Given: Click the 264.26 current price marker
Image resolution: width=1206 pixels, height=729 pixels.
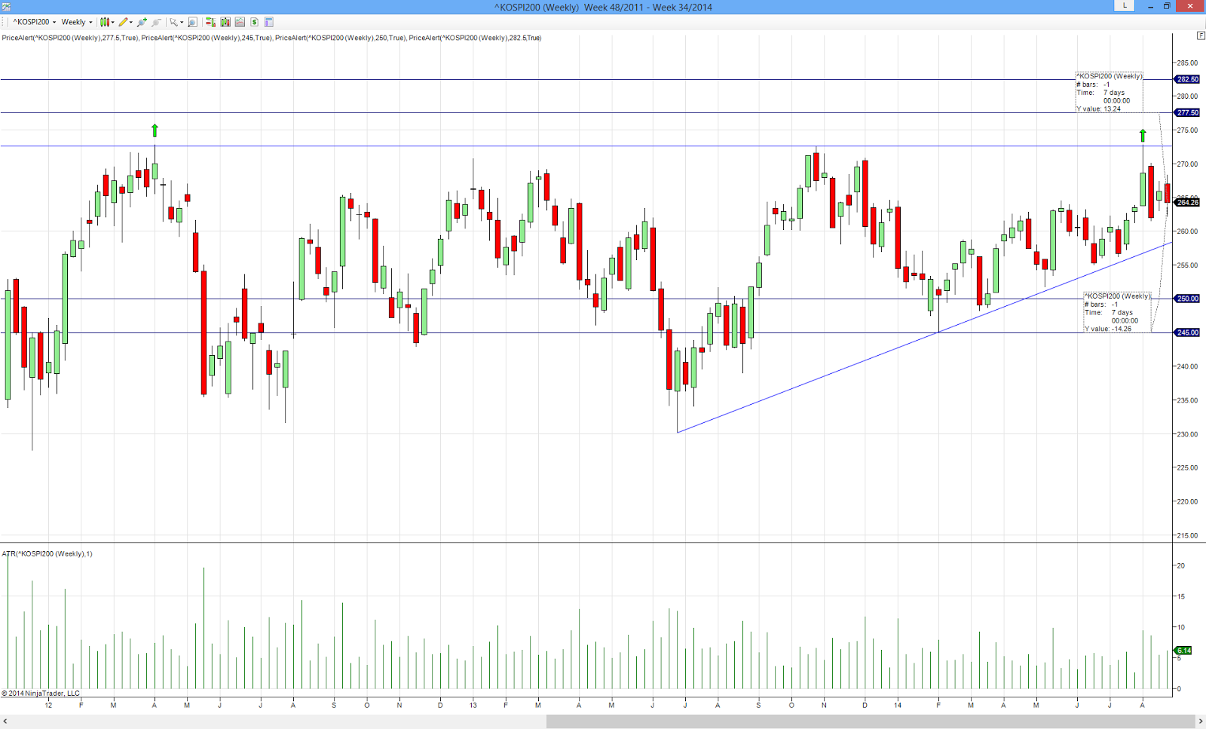Looking at the screenshot, I should [x=1187, y=202].
